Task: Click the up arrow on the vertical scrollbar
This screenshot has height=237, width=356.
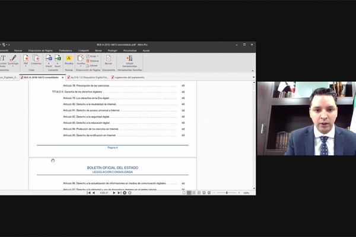Action: tap(254, 82)
